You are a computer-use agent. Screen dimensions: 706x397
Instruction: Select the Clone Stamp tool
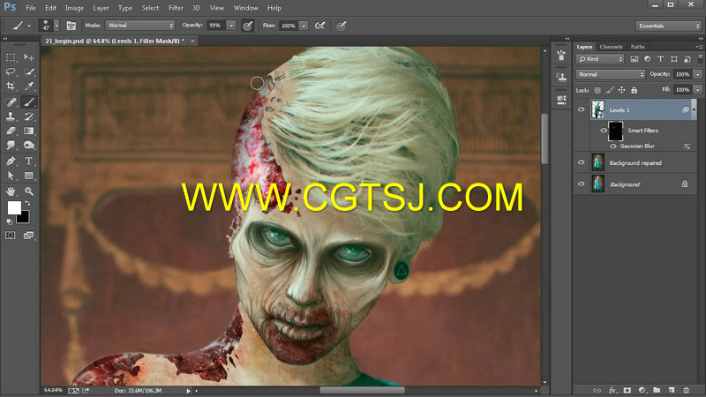click(x=11, y=116)
